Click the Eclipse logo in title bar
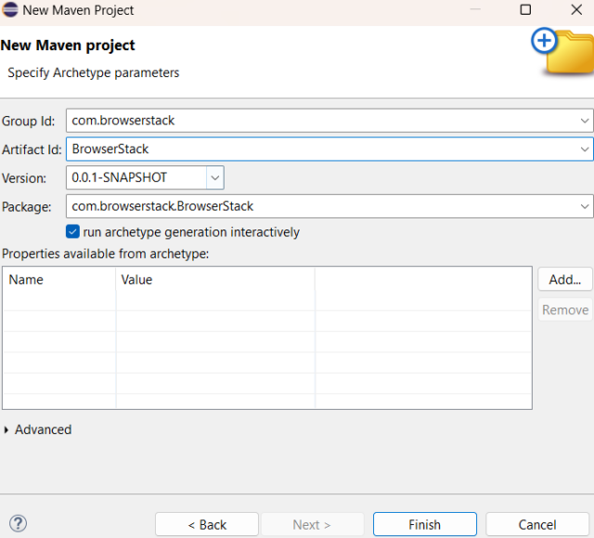 [x=10, y=10]
